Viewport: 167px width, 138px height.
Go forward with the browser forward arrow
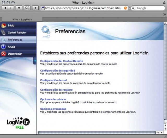pos(11,8)
